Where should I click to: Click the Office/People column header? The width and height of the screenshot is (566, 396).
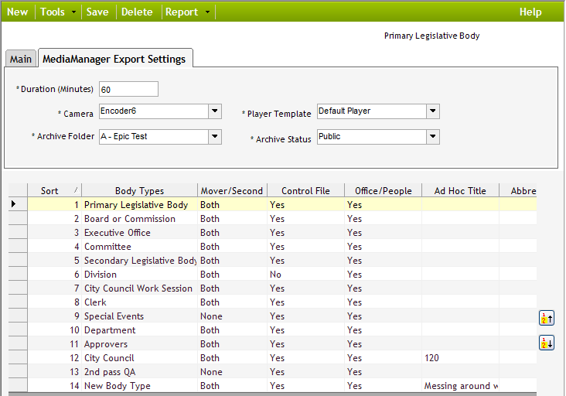click(383, 190)
